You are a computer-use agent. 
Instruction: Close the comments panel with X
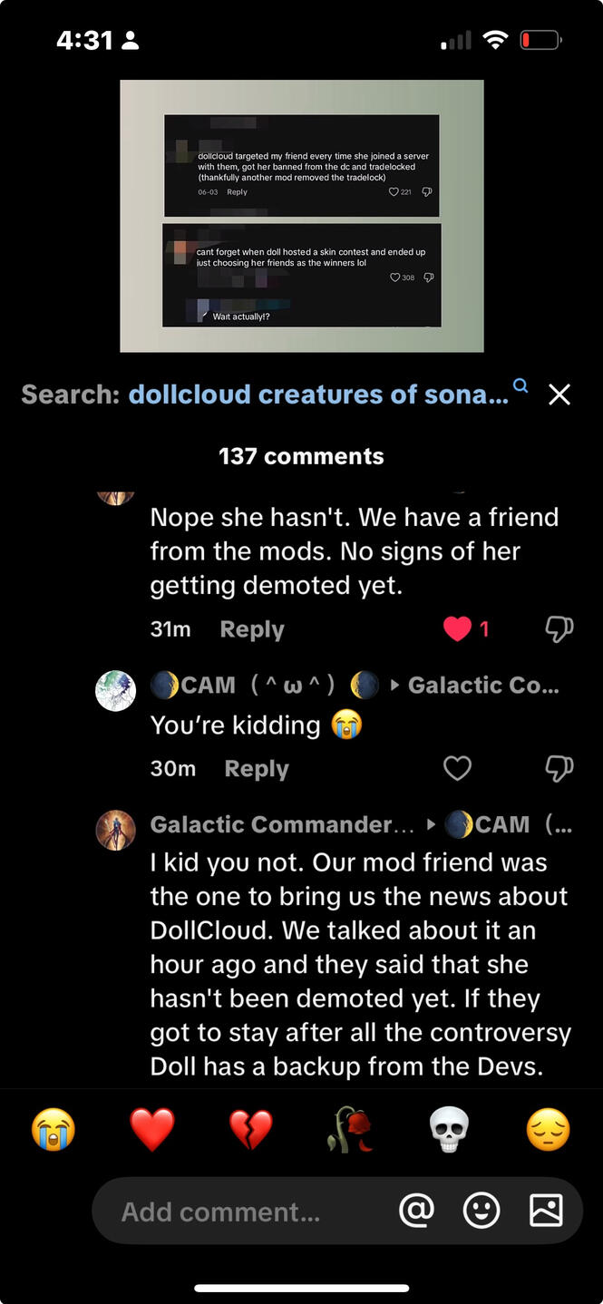pyautogui.click(x=559, y=394)
